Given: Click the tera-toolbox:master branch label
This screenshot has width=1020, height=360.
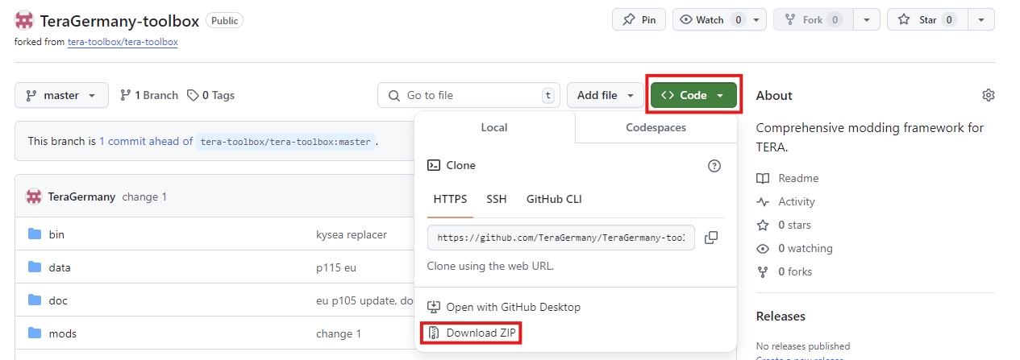Looking at the screenshot, I should tap(285, 142).
